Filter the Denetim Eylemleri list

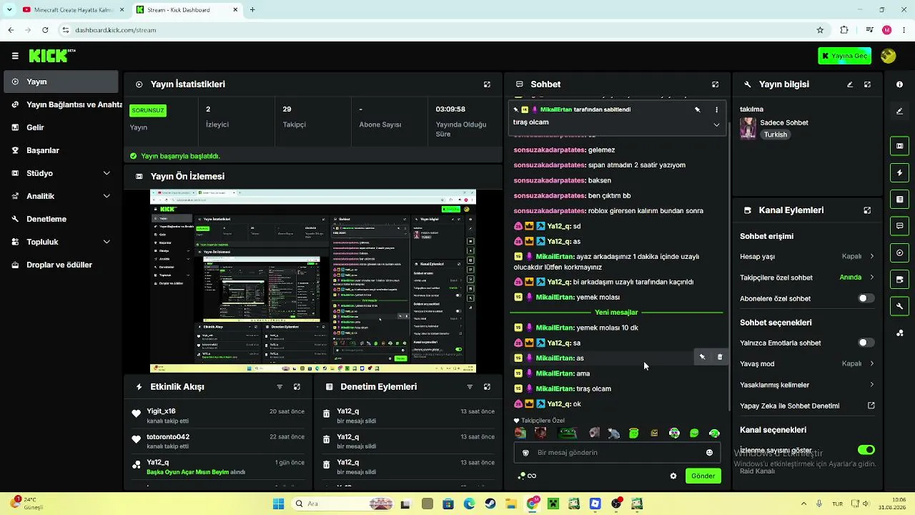pos(470,387)
